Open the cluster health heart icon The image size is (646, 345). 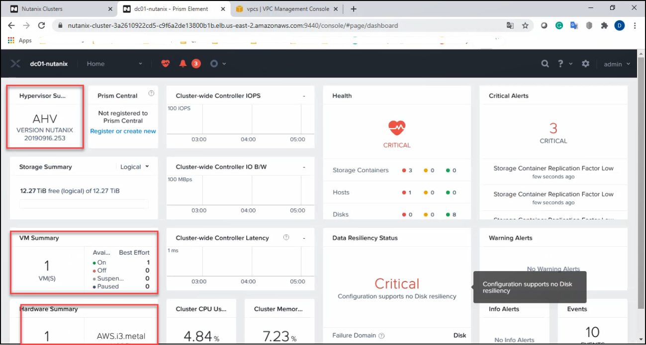166,64
